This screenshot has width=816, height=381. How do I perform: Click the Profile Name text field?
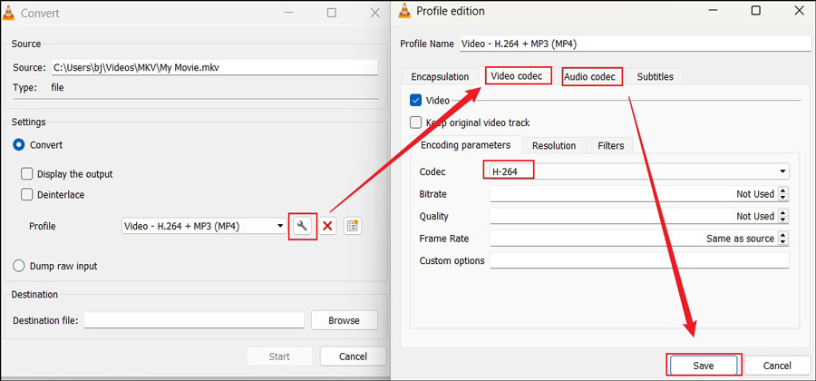pos(636,44)
